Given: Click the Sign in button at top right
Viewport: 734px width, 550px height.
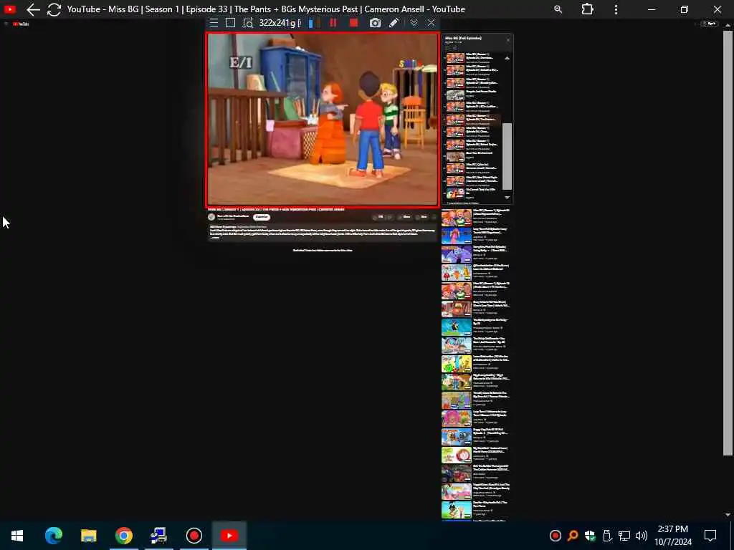Looking at the screenshot, I should (710, 24).
